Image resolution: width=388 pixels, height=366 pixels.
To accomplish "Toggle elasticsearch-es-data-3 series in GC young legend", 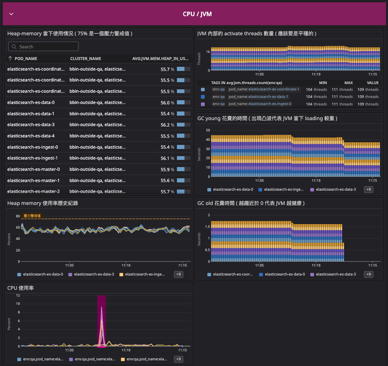I will coord(336,190).
